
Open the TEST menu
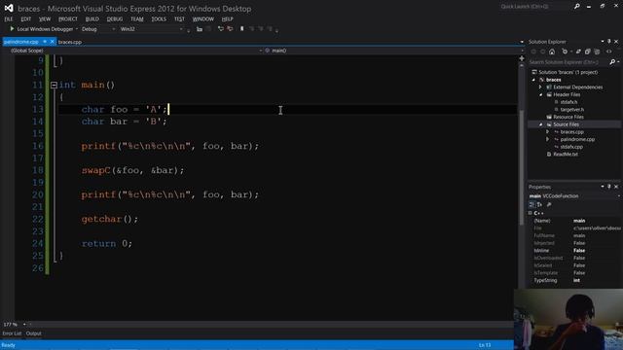click(179, 19)
